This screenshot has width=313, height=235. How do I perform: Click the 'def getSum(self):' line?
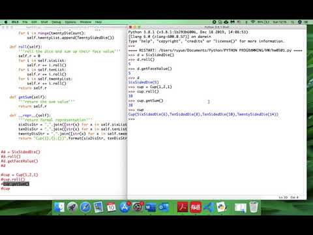pos(28,97)
